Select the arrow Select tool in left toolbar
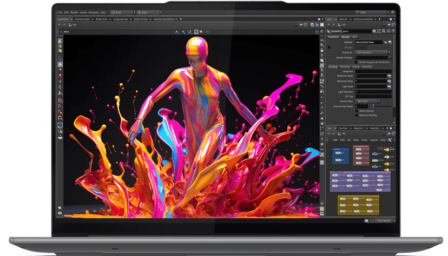 60,58
